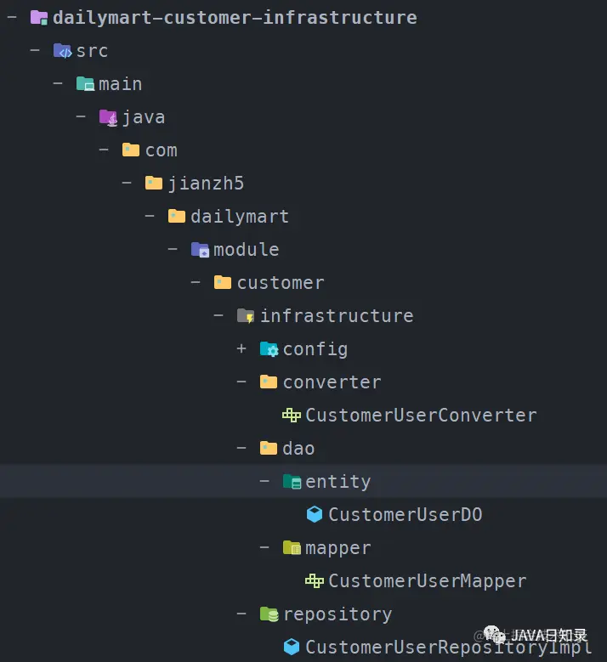The height and width of the screenshot is (662, 607).
Task: Click the jianzh5 package folder icon
Action: click(153, 183)
